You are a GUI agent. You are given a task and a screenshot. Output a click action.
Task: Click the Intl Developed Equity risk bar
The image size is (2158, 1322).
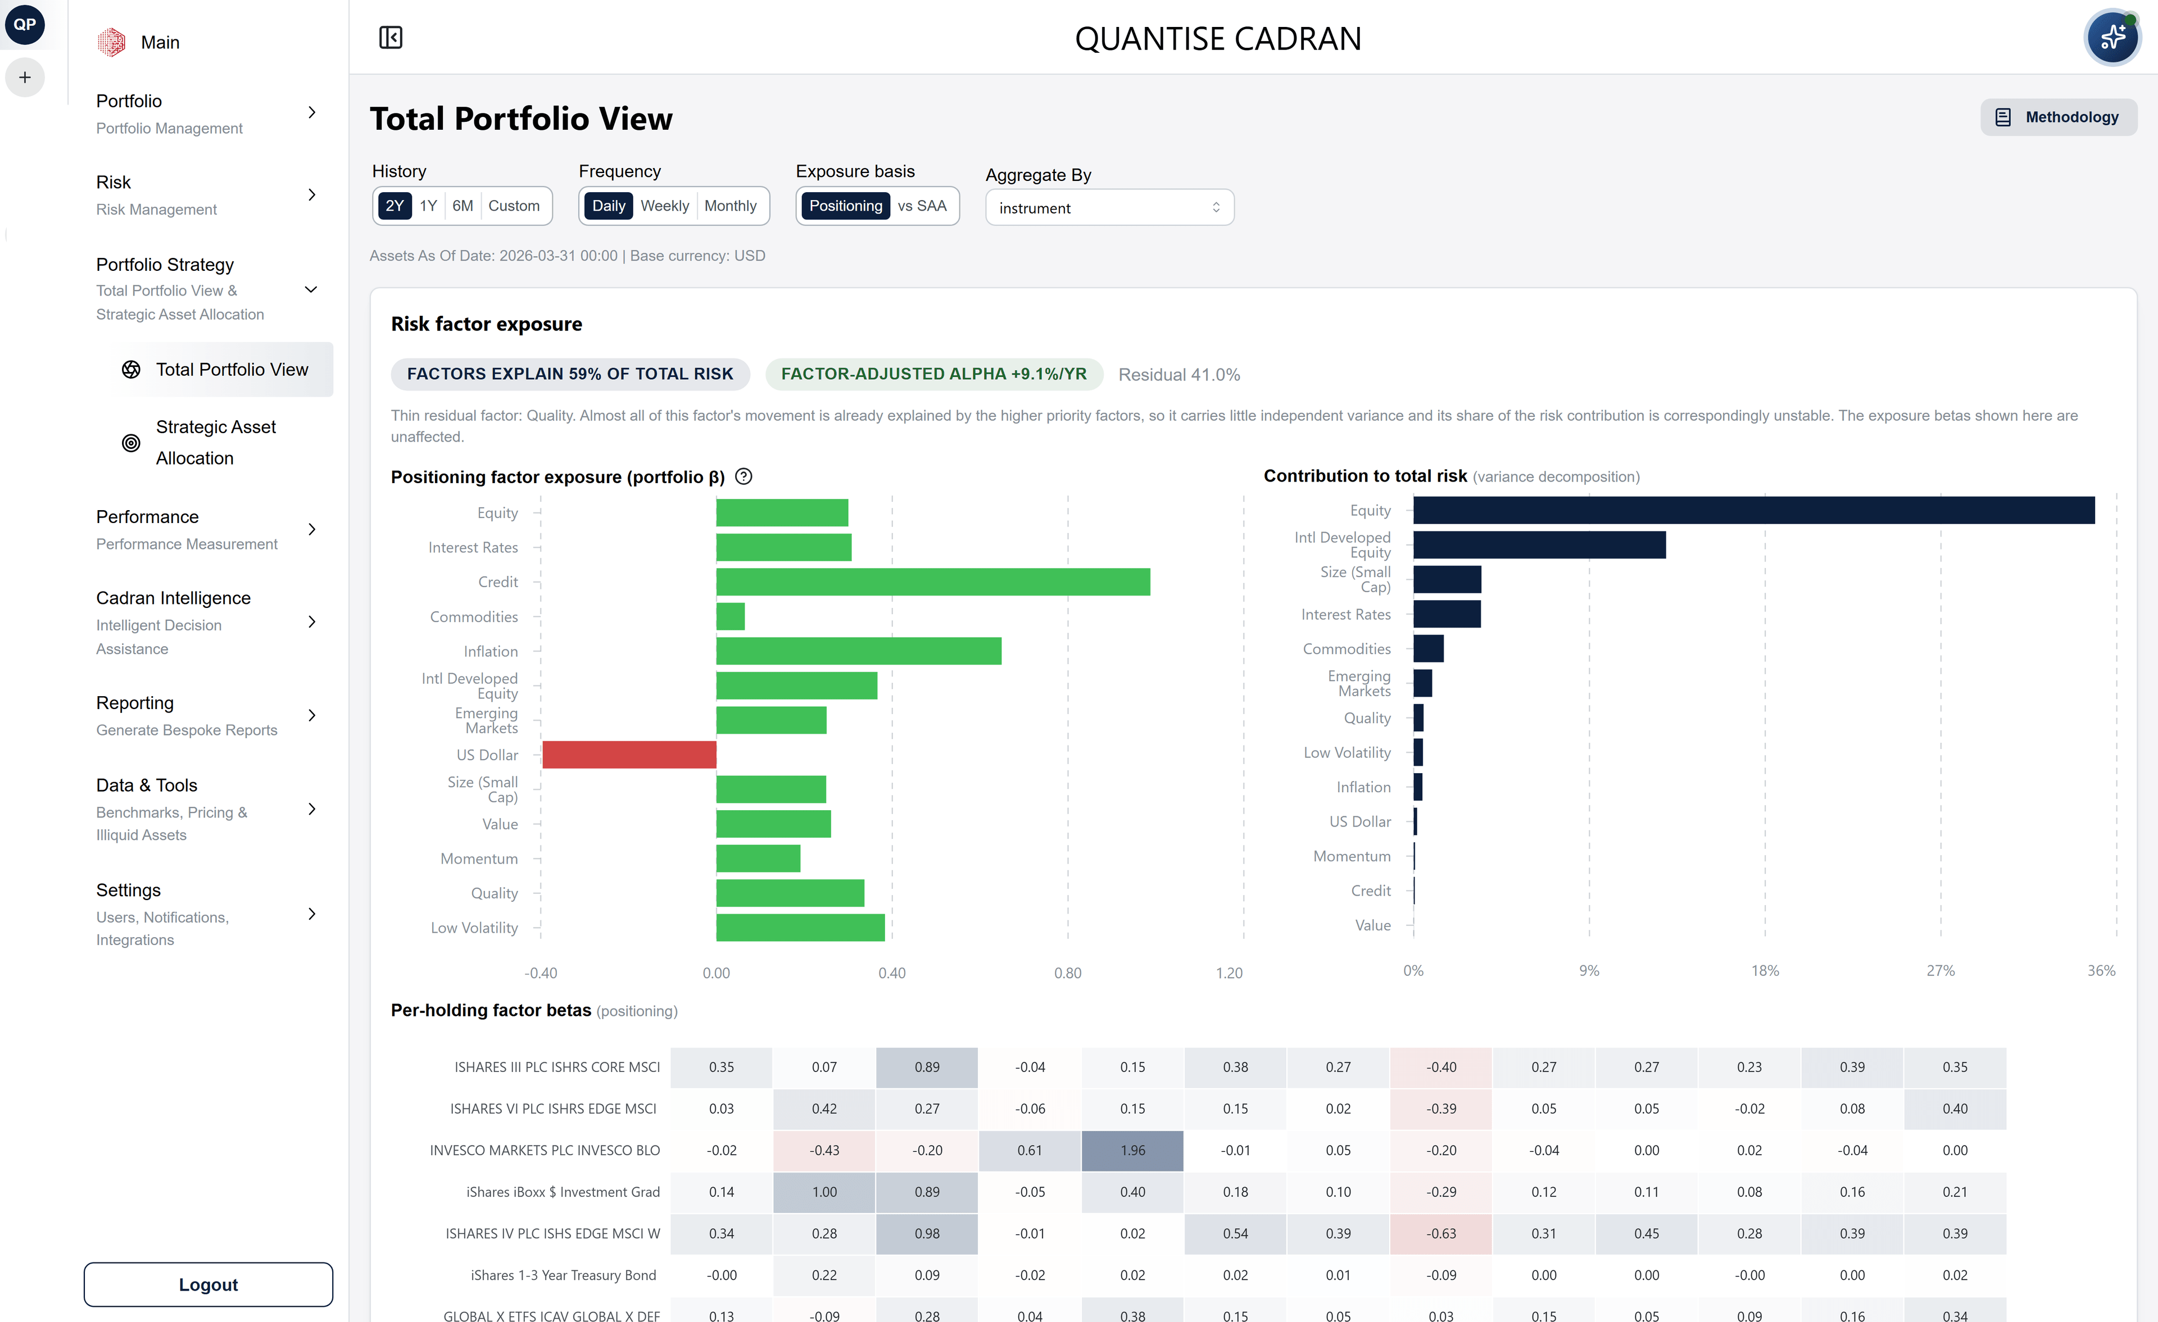(x=1539, y=544)
